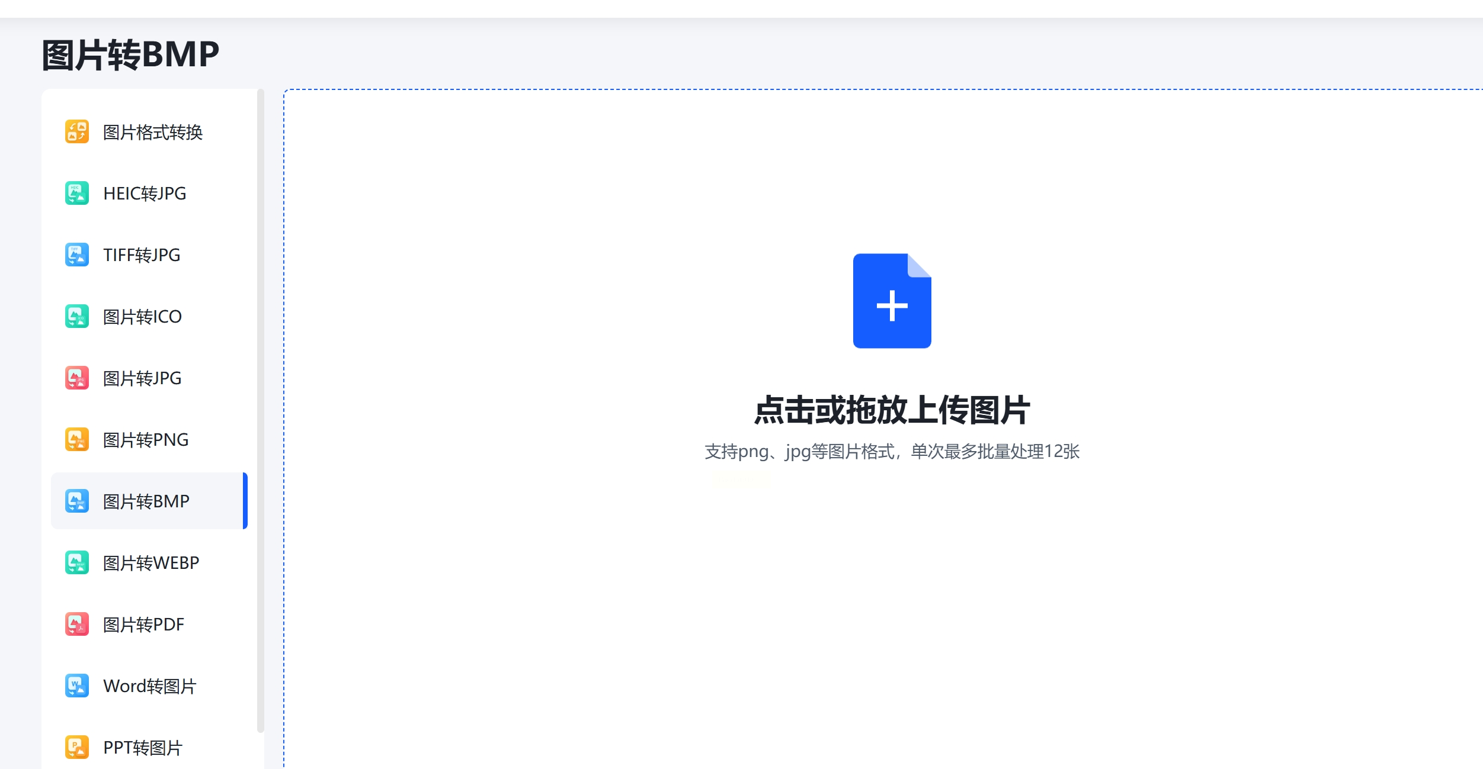Viewport: 1483px width, 769px height.
Task: Open the 图片转PNG menu entry
Action: point(146,440)
